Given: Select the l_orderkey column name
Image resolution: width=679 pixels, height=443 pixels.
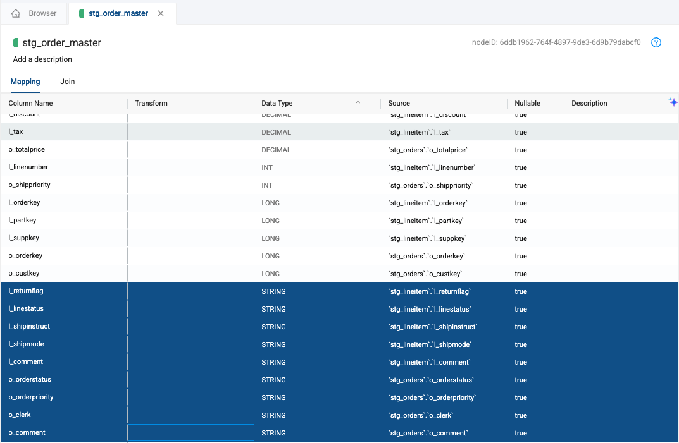Looking at the screenshot, I should (24, 202).
